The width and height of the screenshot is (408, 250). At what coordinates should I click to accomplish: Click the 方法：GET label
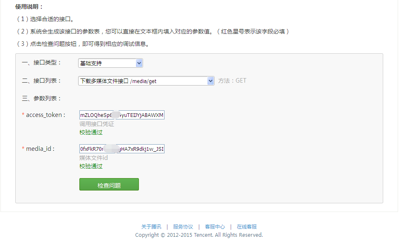click(x=232, y=81)
